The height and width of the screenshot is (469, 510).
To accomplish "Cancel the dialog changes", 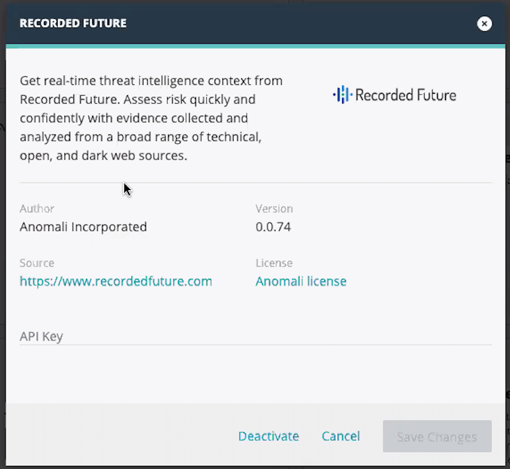I will coord(341,436).
